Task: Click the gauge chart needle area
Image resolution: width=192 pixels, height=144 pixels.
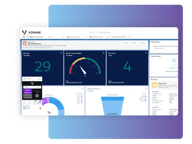Action: 83,70
